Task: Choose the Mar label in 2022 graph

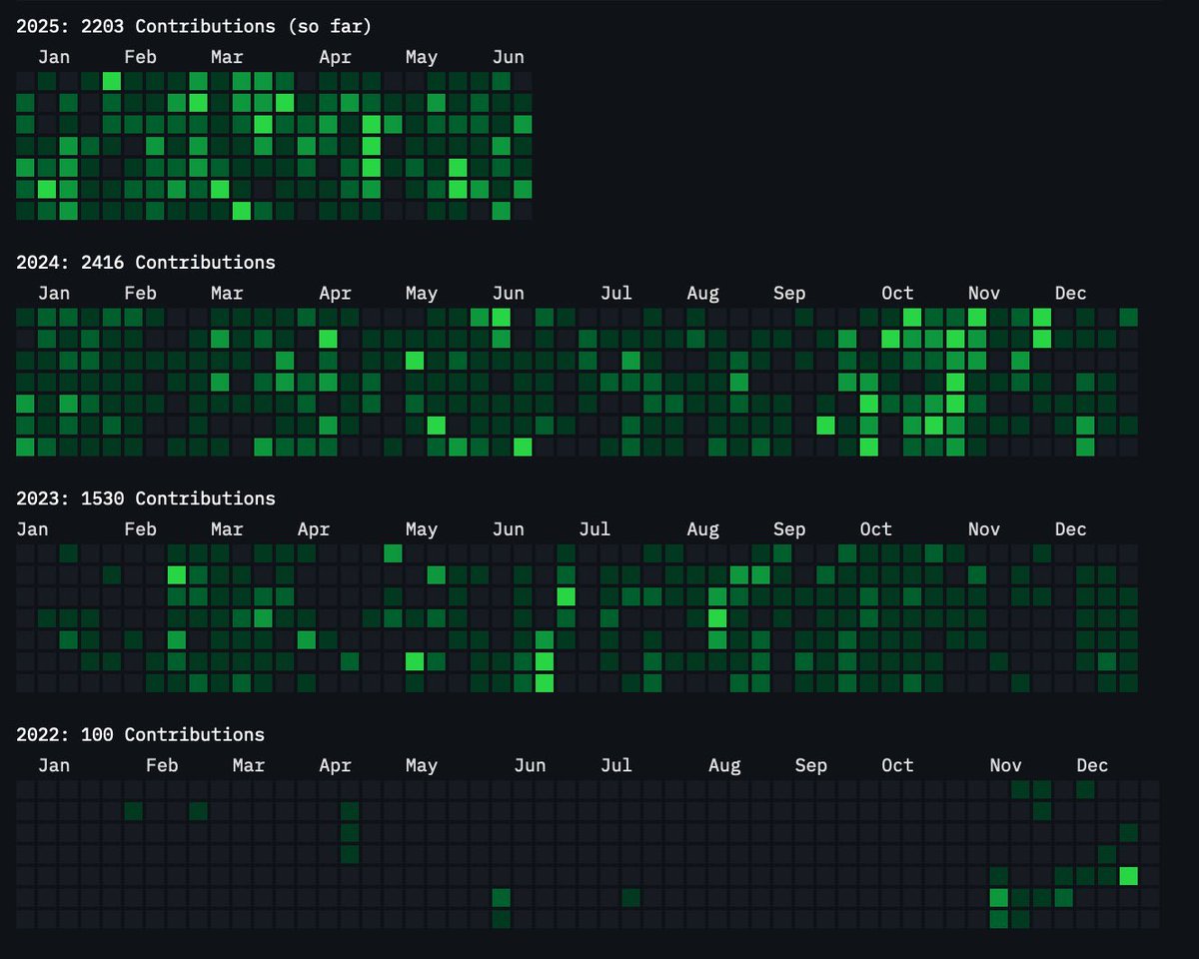Action: 249,765
